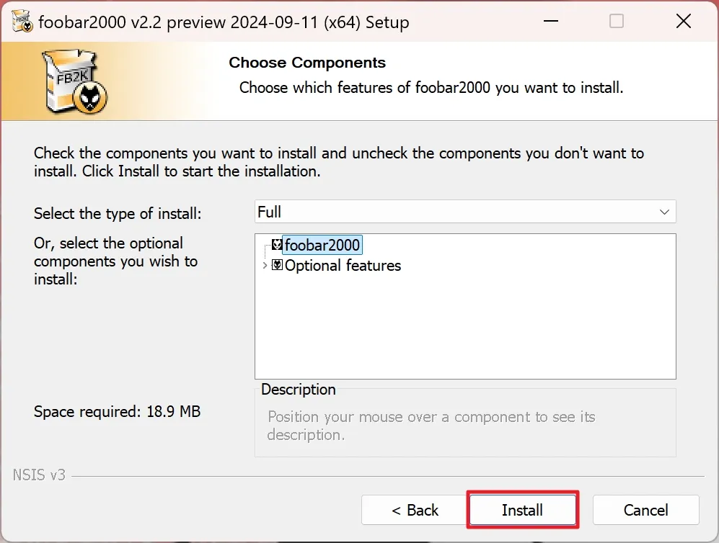Go back with the Back button
This screenshot has height=543, width=719.
(415, 510)
